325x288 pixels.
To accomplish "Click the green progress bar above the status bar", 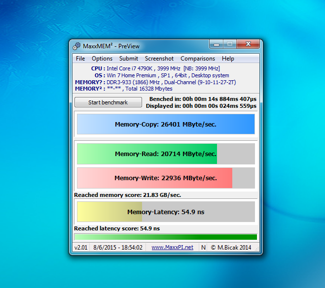I will 166,237.
